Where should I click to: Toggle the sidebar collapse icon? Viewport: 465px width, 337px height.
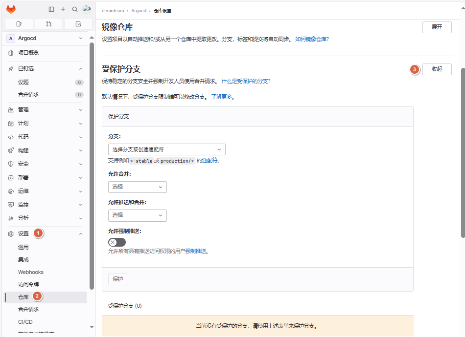(51, 9)
